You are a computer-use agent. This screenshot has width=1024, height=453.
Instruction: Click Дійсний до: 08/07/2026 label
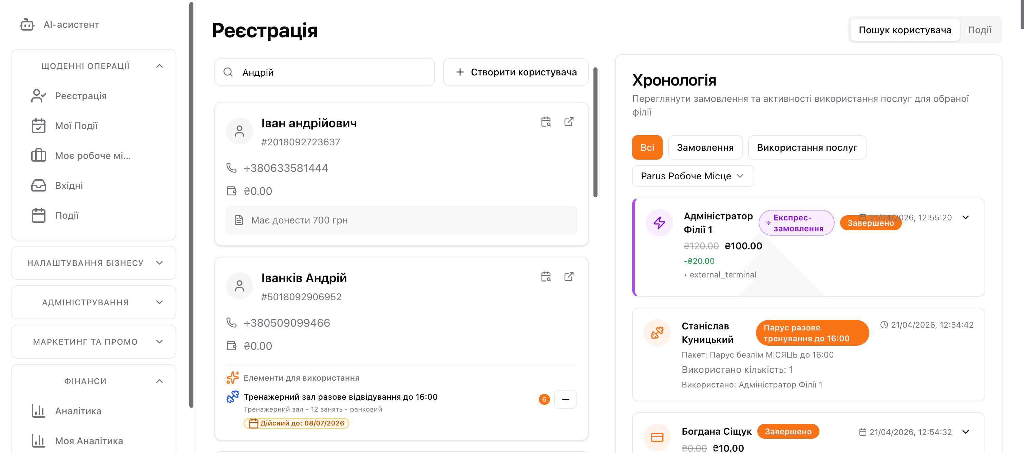pos(297,423)
